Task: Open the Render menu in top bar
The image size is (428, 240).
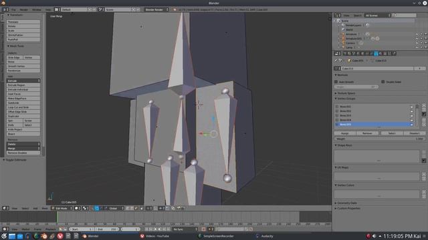Action: click(24, 9)
